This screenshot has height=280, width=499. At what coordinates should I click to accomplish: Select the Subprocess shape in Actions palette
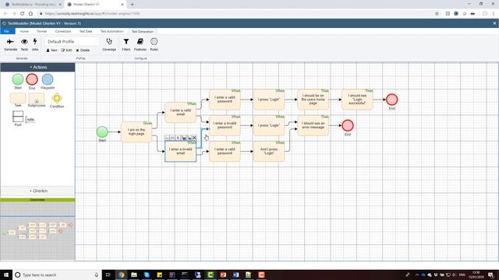click(37, 98)
